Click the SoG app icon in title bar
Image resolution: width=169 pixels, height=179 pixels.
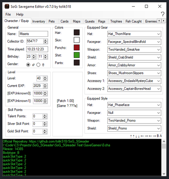tap(7, 6)
